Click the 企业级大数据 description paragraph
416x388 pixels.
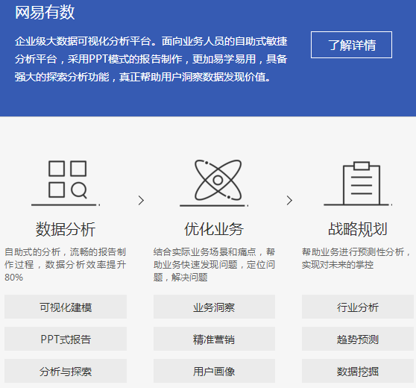[151, 59]
